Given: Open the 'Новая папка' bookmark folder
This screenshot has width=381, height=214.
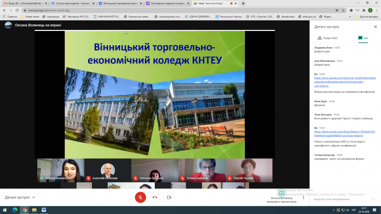Looking at the screenshot, I should 30,17.
